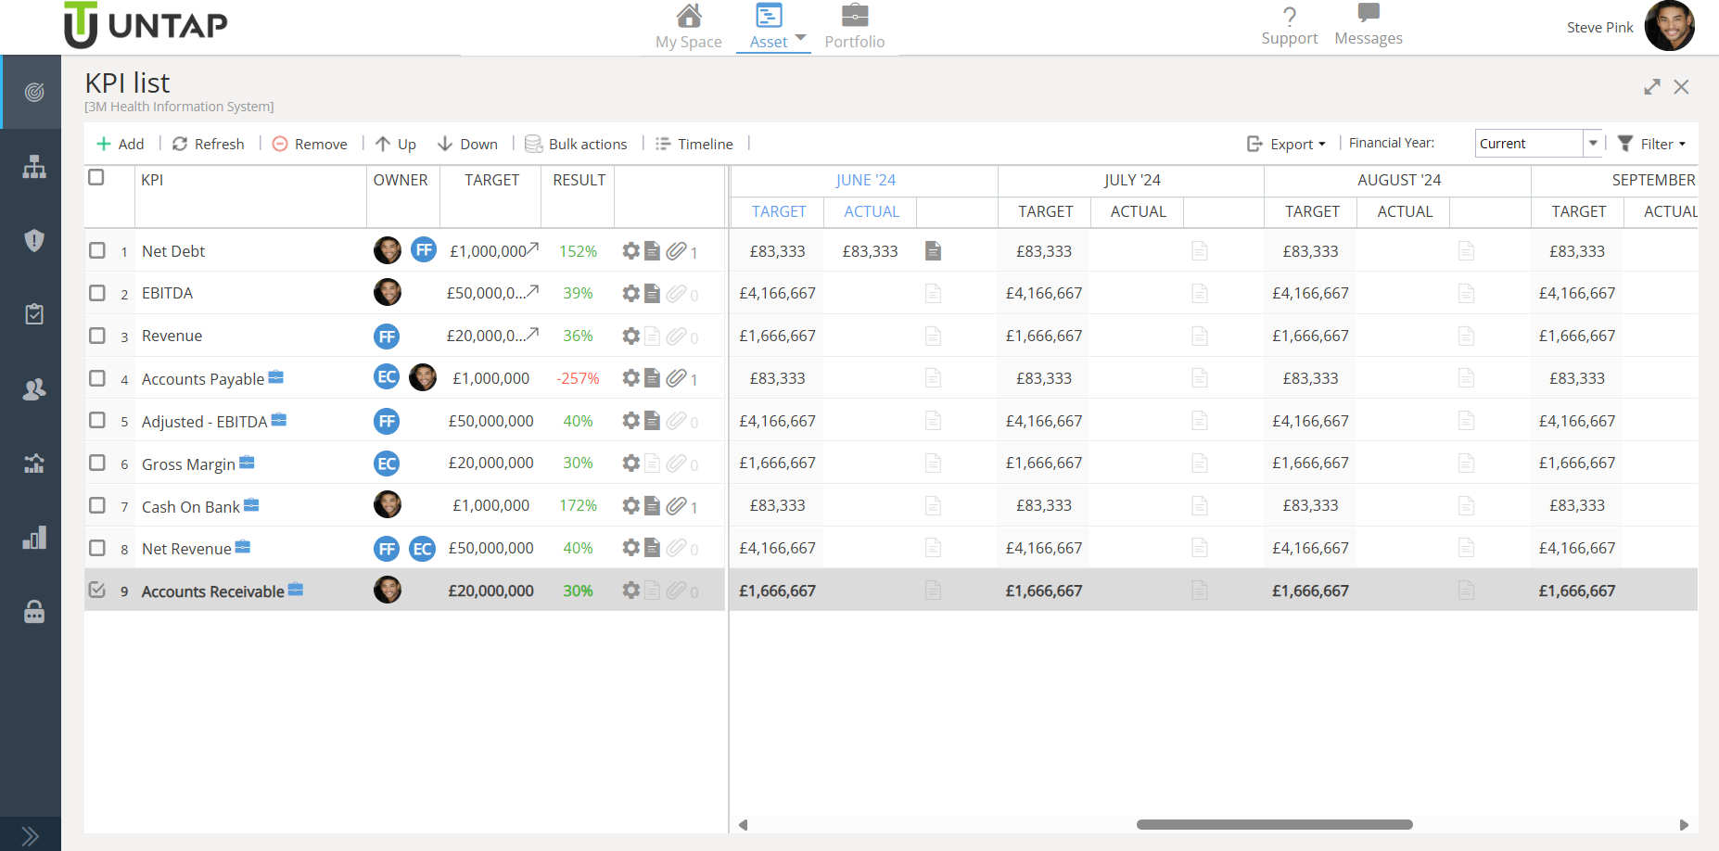Screen dimensions: 1719x851
Task: Check the EBITDA row checkbox
Action: 97,293
